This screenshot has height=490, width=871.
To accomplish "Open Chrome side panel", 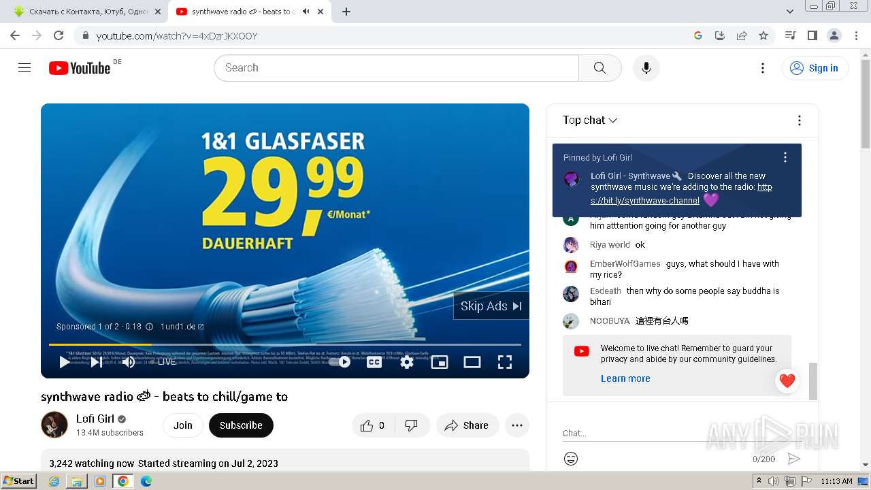I will click(x=812, y=35).
